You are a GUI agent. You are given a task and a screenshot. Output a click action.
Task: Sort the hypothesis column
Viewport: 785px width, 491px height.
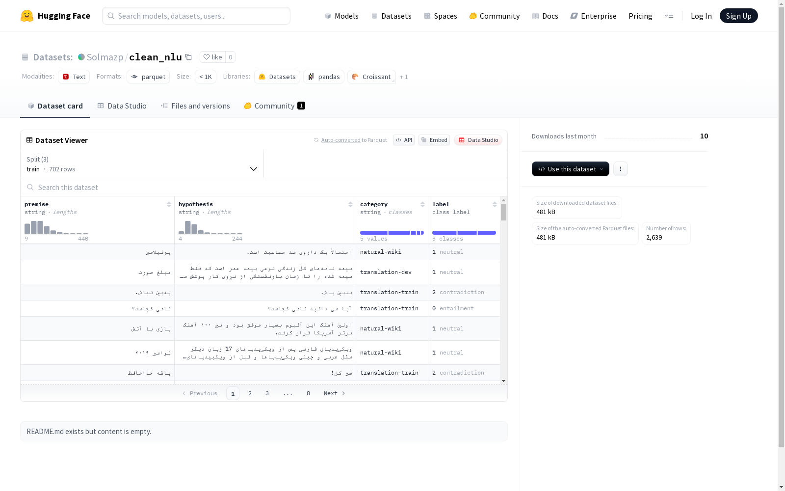click(350, 204)
